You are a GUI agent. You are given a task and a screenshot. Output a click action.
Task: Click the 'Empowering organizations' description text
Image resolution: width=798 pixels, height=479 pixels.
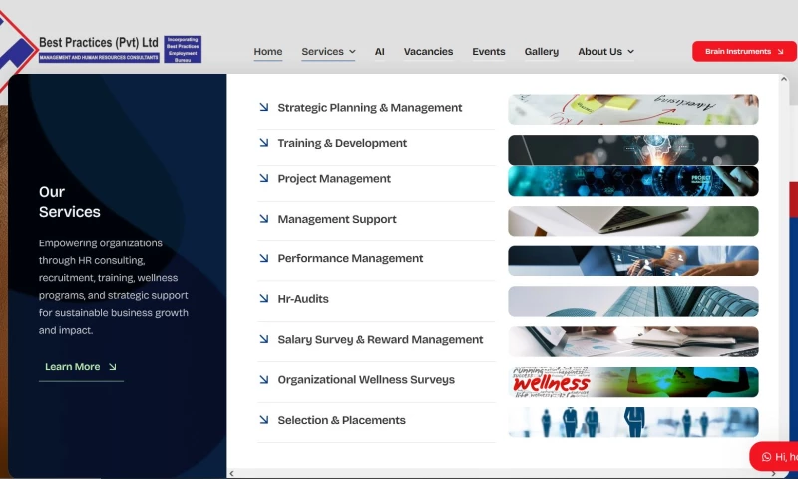coord(114,286)
